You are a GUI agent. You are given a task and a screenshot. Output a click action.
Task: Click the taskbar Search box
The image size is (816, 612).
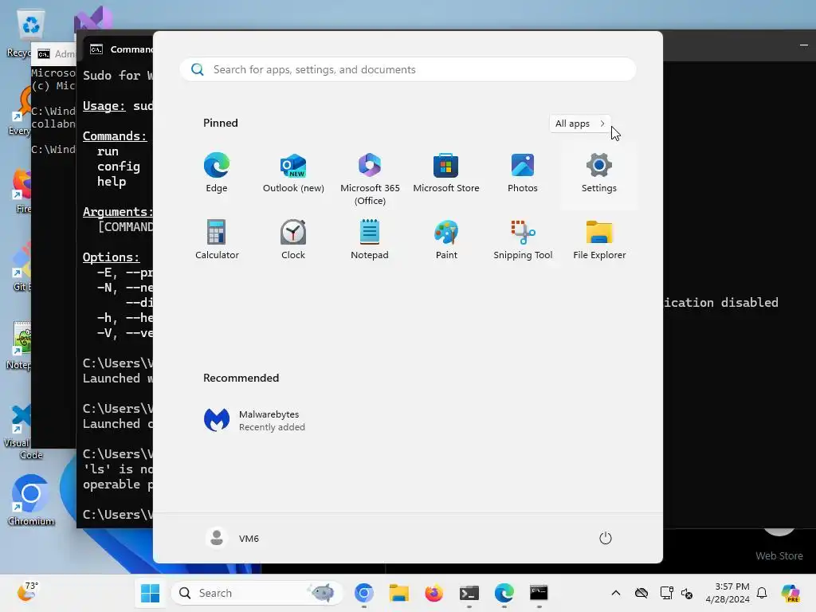pos(257,593)
